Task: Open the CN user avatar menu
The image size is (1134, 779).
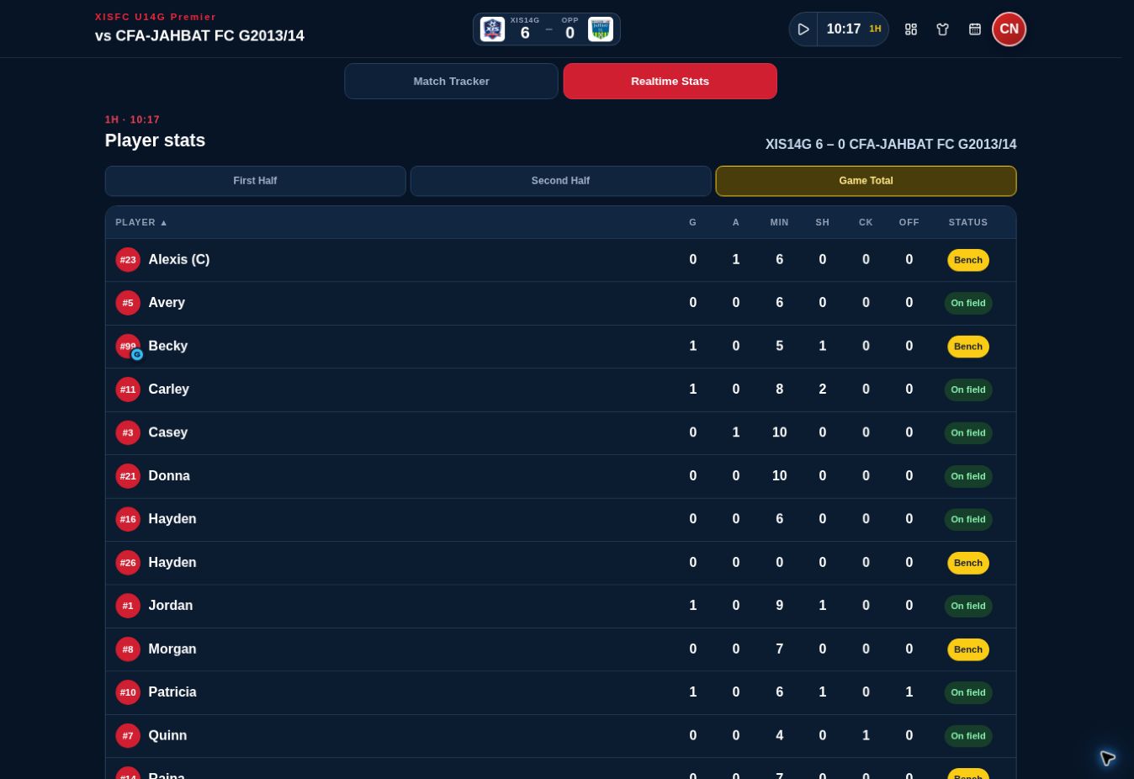Action: (1009, 29)
